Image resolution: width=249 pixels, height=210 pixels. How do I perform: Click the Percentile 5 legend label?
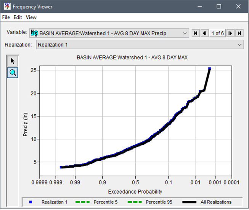pos(106,202)
